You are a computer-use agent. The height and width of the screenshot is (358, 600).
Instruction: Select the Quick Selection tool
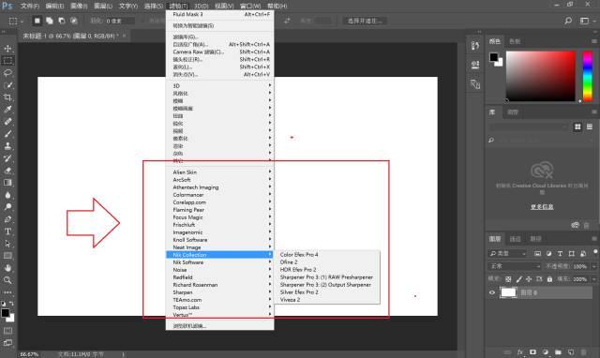[7, 85]
